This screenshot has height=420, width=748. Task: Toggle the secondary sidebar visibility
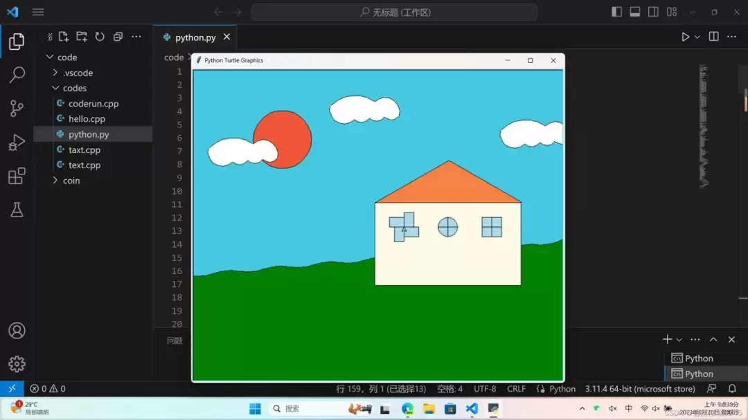652,11
